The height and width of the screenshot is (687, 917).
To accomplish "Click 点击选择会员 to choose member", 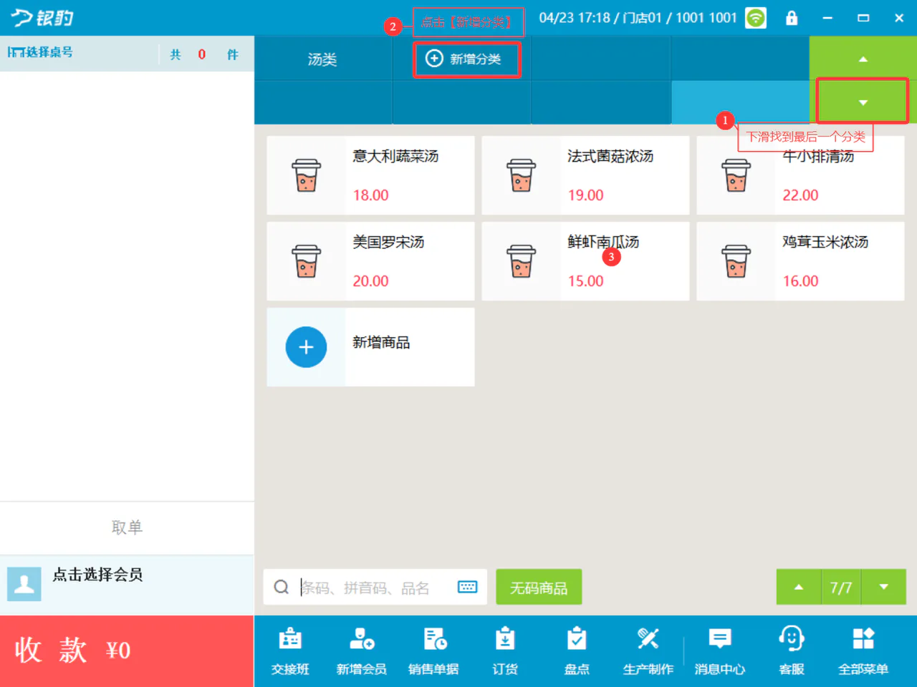I will tap(97, 575).
